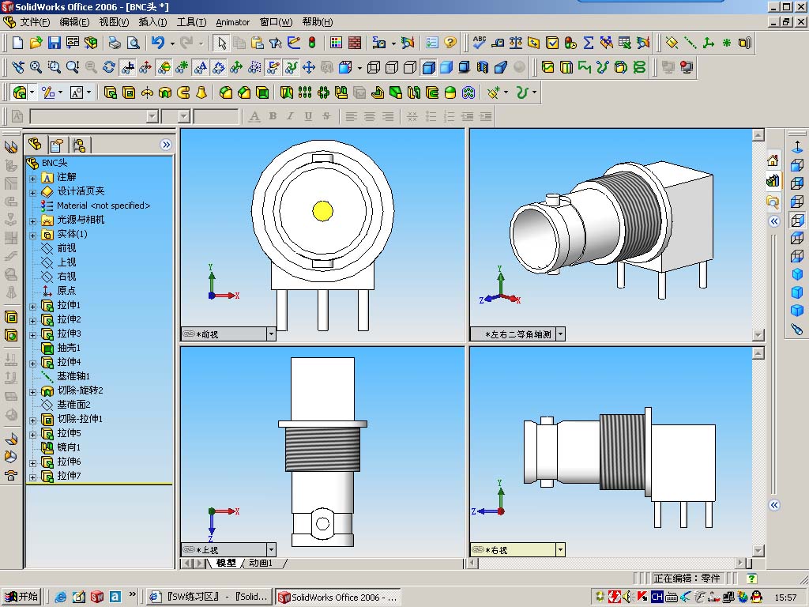The height and width of the screenshot is (607, 809).
Task: Click SolidWorks Office 2006 taskbar button
Action: point(338,597)
